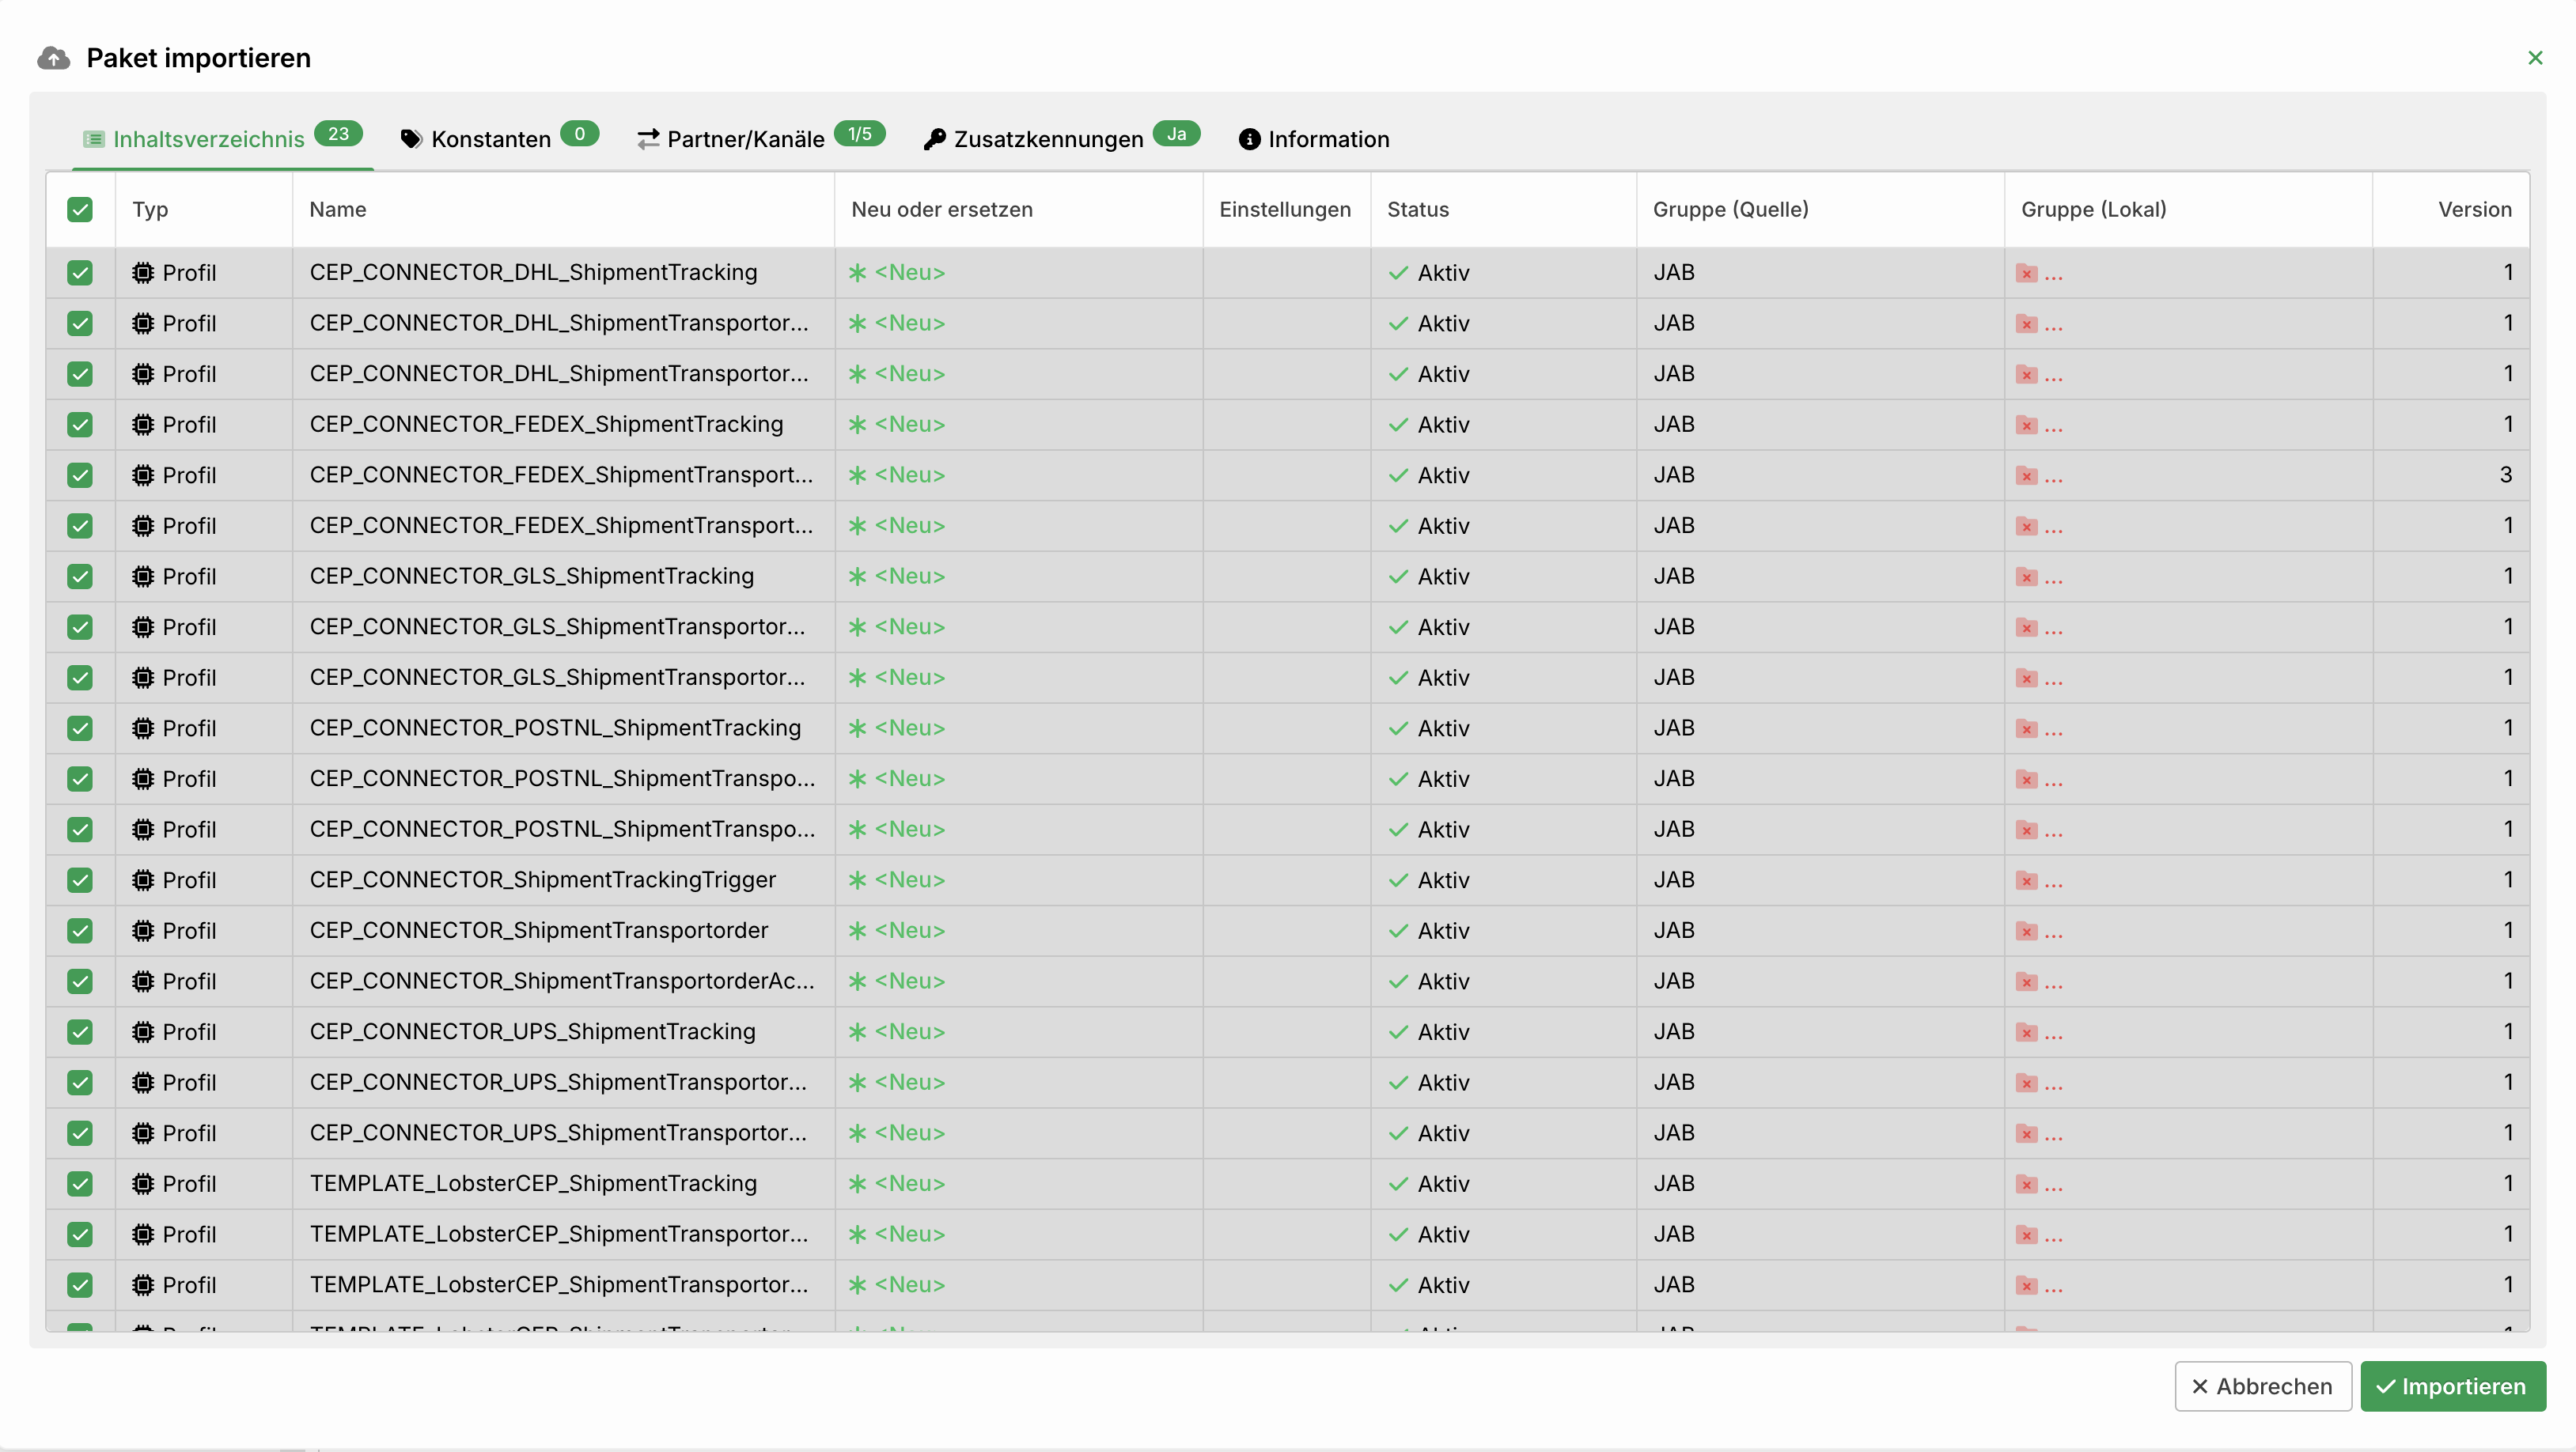Click the info icon of Information tab
The width and height of the screenshot is (2576, 1452).
click(1249, 139)
